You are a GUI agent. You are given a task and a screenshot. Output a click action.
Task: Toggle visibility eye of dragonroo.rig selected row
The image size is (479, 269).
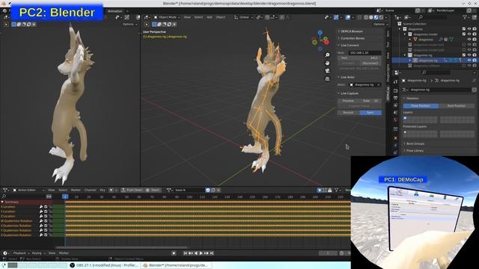(469, 61)
